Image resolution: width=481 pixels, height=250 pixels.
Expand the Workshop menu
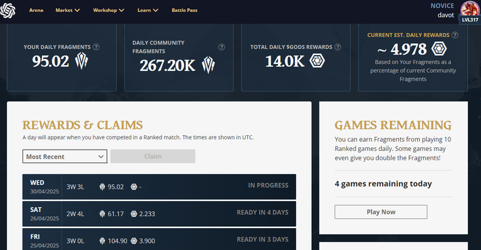click(x=108, y=10)
